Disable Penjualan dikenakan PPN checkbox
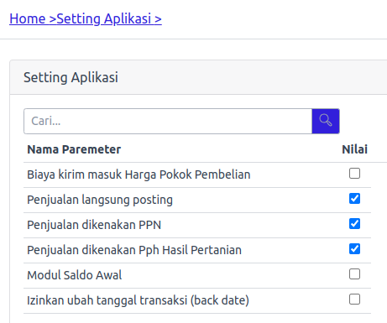 tap(354, 224)
